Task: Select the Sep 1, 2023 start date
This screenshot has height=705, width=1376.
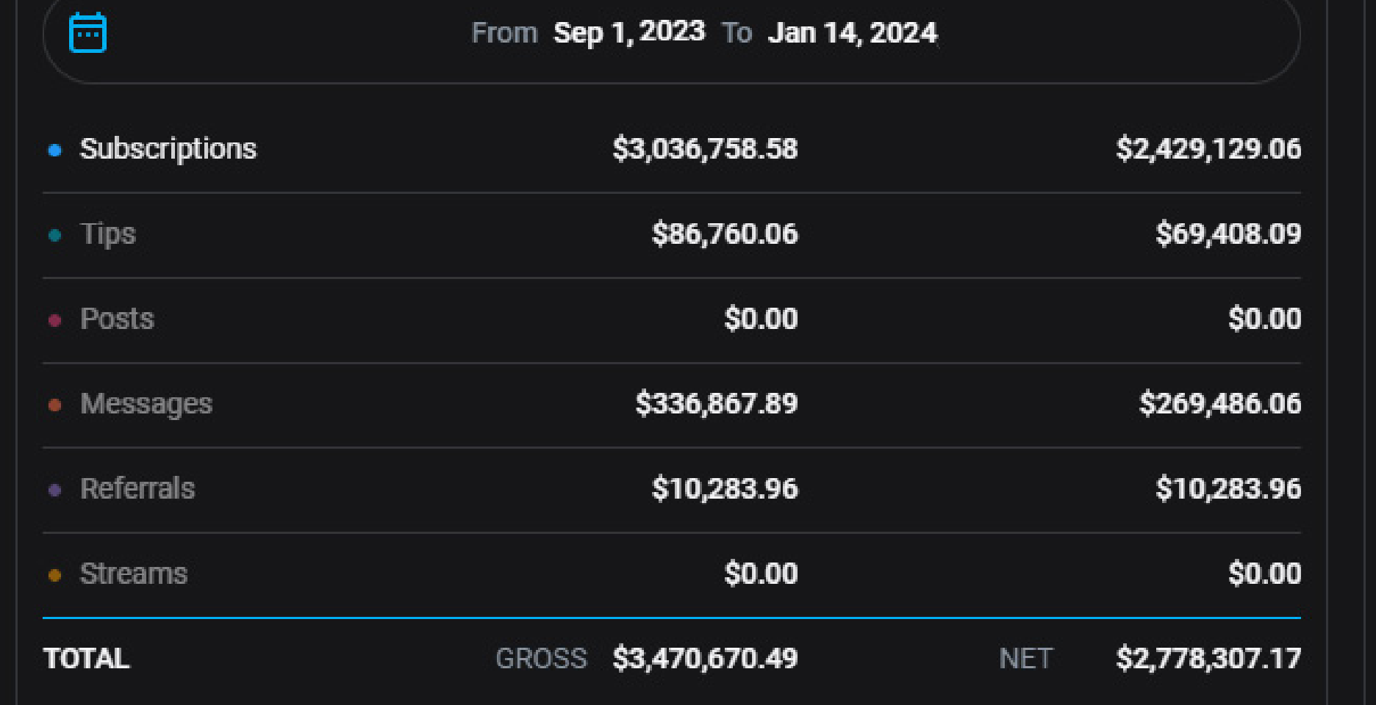Action: 629,32
